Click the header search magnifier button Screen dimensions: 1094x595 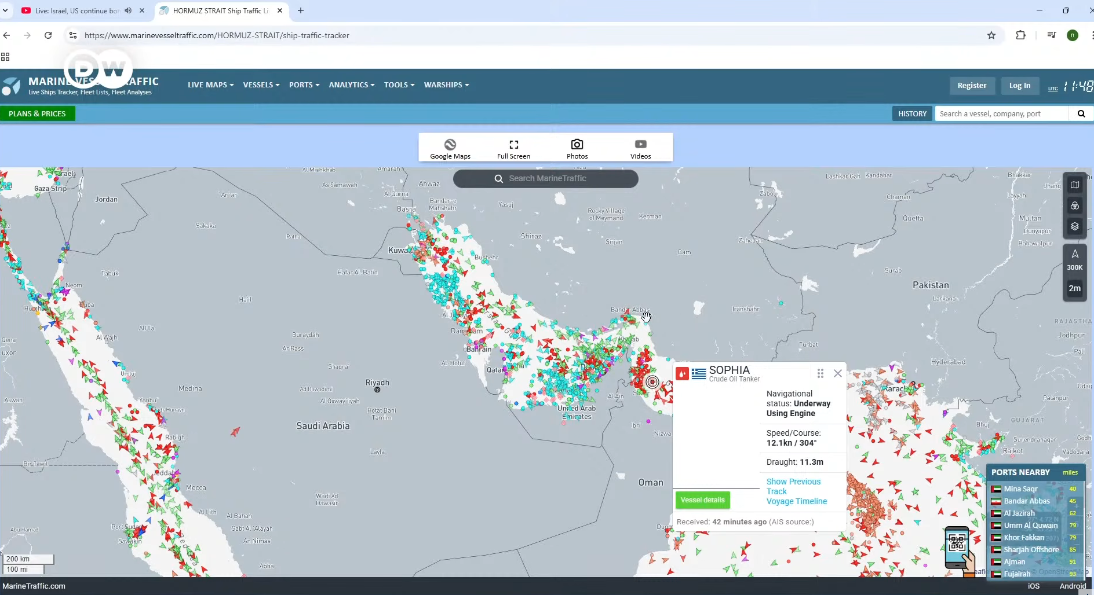[x=1081, y=113]
